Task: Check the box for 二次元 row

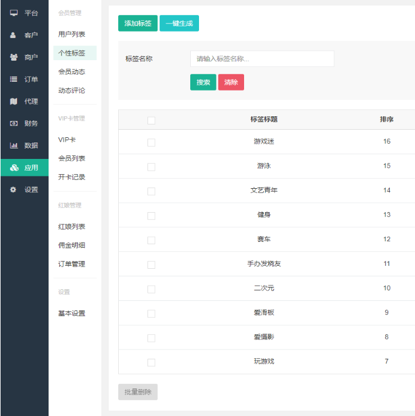Action: click(x=151, y=289)
